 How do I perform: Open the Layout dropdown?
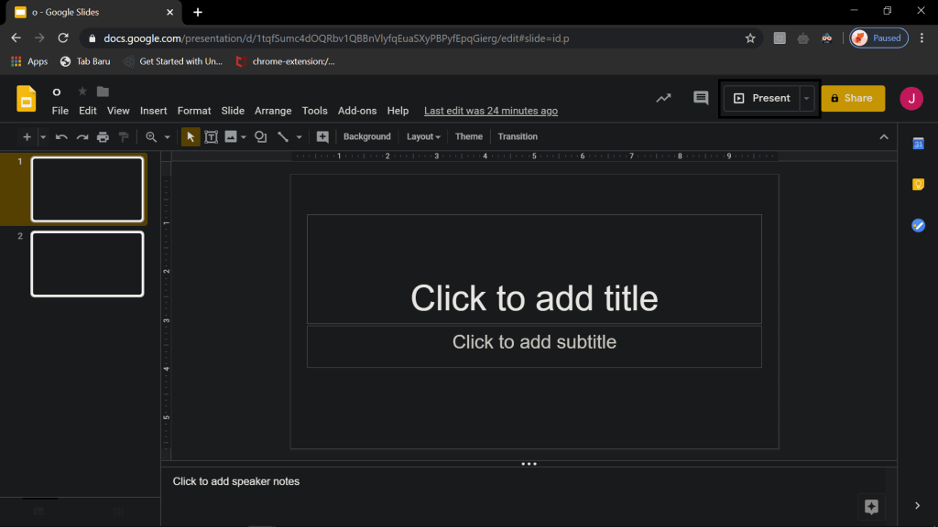(423, 137)
